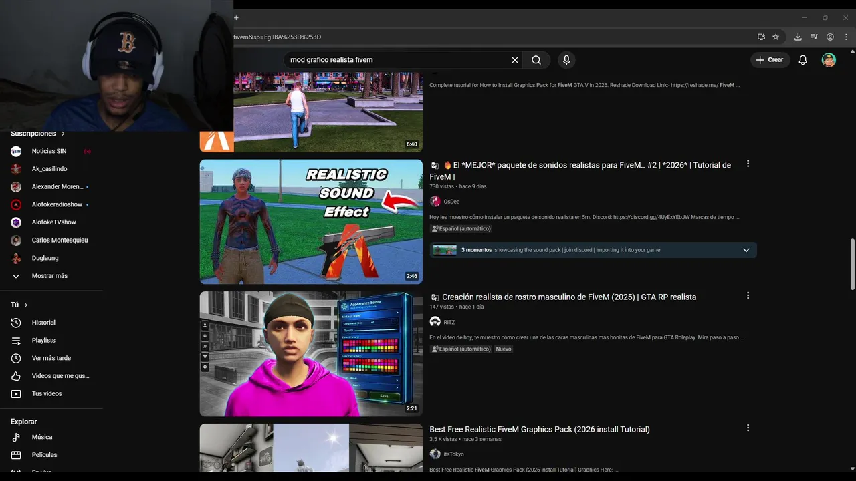Screen dimensions: 856x481
Task: Open the OsDee channel name link
Action: 451,202
